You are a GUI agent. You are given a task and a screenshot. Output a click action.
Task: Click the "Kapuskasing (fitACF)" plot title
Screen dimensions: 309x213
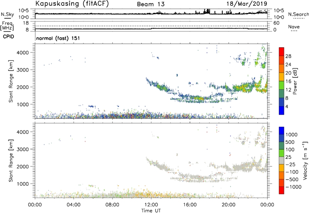(x=72, y=4)
